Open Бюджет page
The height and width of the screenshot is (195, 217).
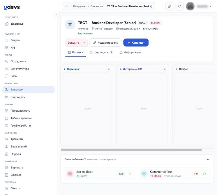tap(28, 175)
